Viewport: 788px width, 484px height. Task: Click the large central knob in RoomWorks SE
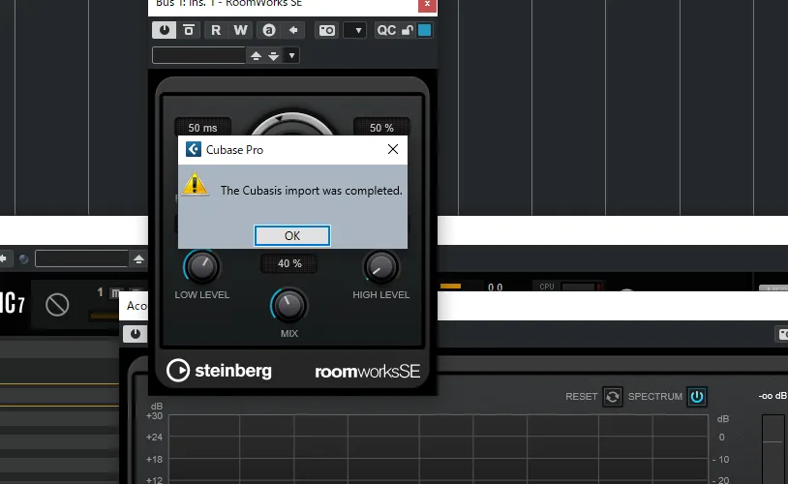pyautogui.click(x=291, y=125)
